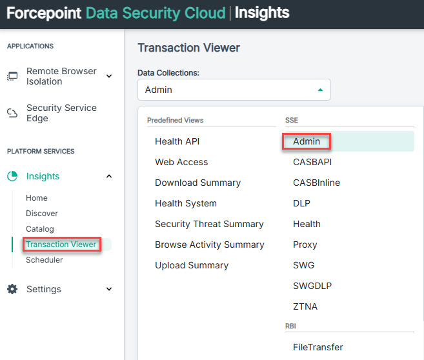Expand the Remote Browser Isolation chevron

pyautogui.click(x=108, y=76)
